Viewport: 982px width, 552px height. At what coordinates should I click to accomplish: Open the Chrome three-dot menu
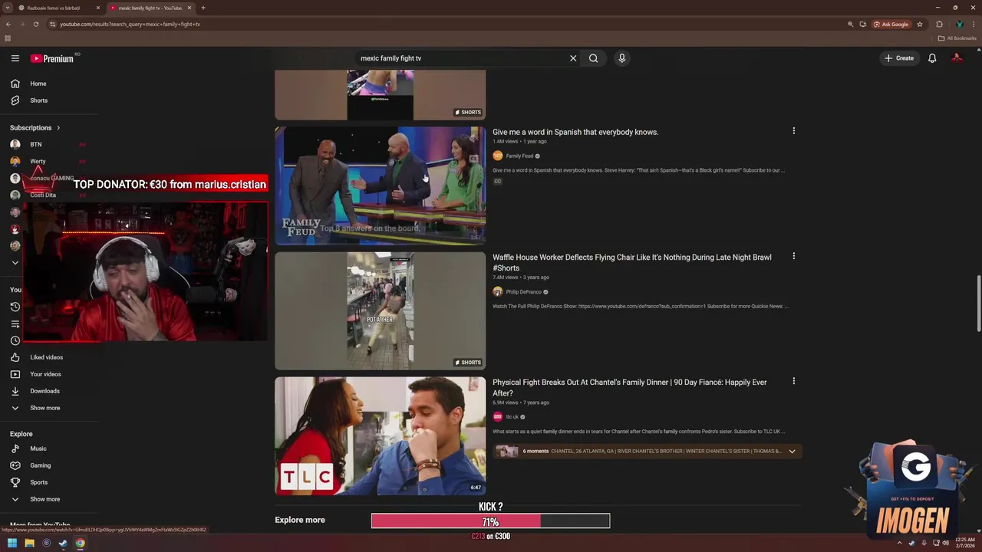(x=973, y=24)
